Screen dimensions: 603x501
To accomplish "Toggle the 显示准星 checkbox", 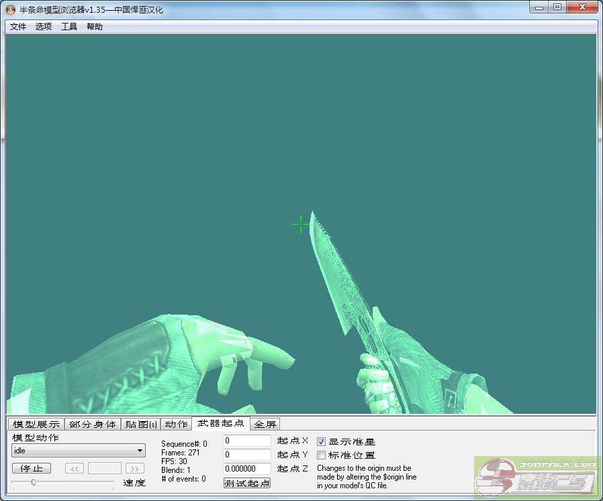I will point(321,441).
